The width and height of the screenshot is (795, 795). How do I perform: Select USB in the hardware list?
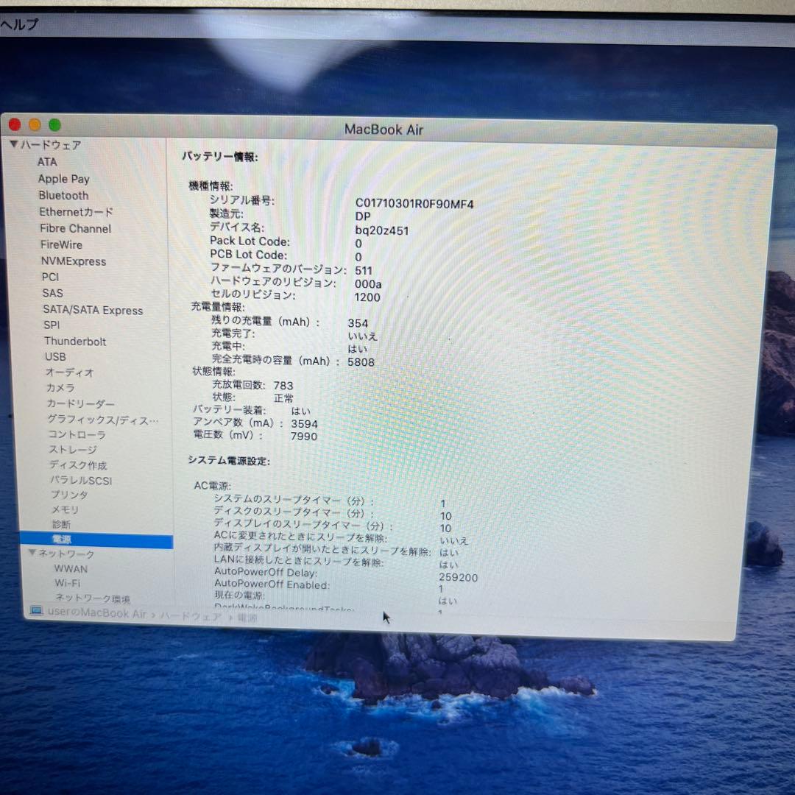(57, 356)
